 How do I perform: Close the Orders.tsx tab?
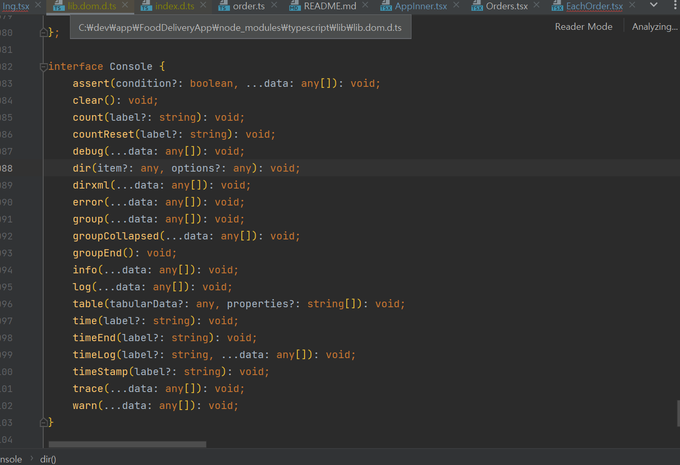[x=537, y=5]
